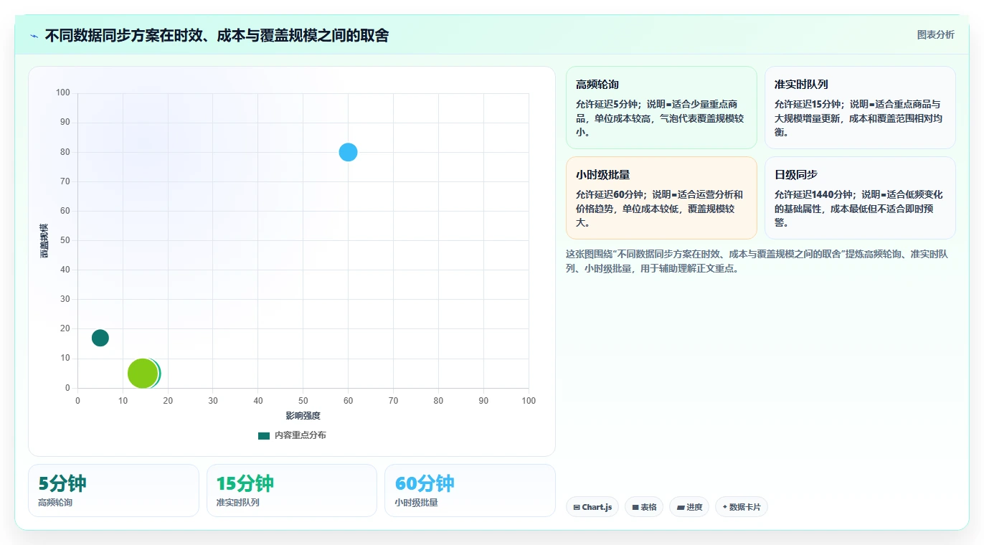This screenshot has height=545, width=984.
Task: Click the Chart.js tag chip
Action: tap(592, 507)
